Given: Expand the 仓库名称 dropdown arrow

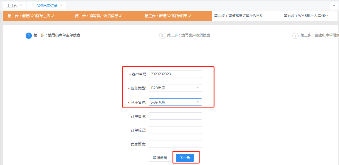Looking at the screenshot, I should [x=198, y=102].
